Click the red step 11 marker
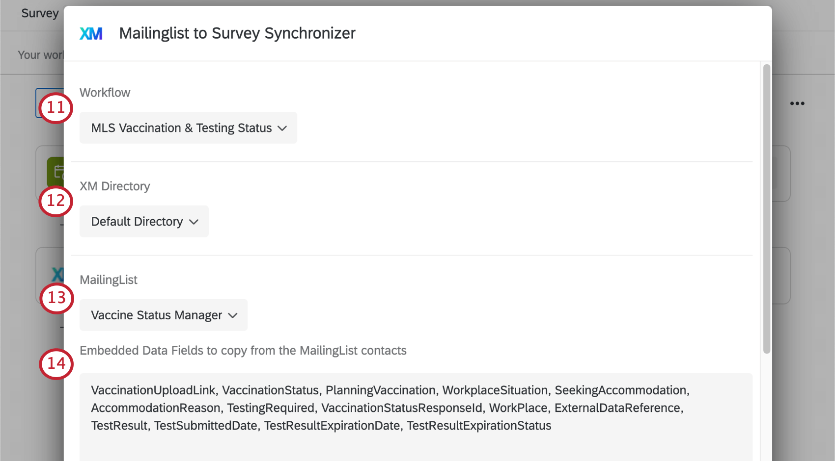Image resolution: width=835 pixels, height=461 pixels. 56,108
